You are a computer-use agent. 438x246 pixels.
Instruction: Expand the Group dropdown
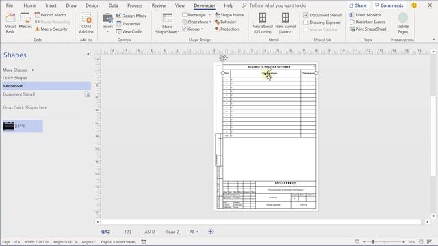click(x=201, y=29)
